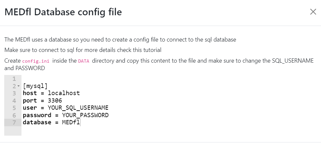This screenshot has height=147, width=321.
Task: Click the host = localhost line
Action: pos(51,93)
